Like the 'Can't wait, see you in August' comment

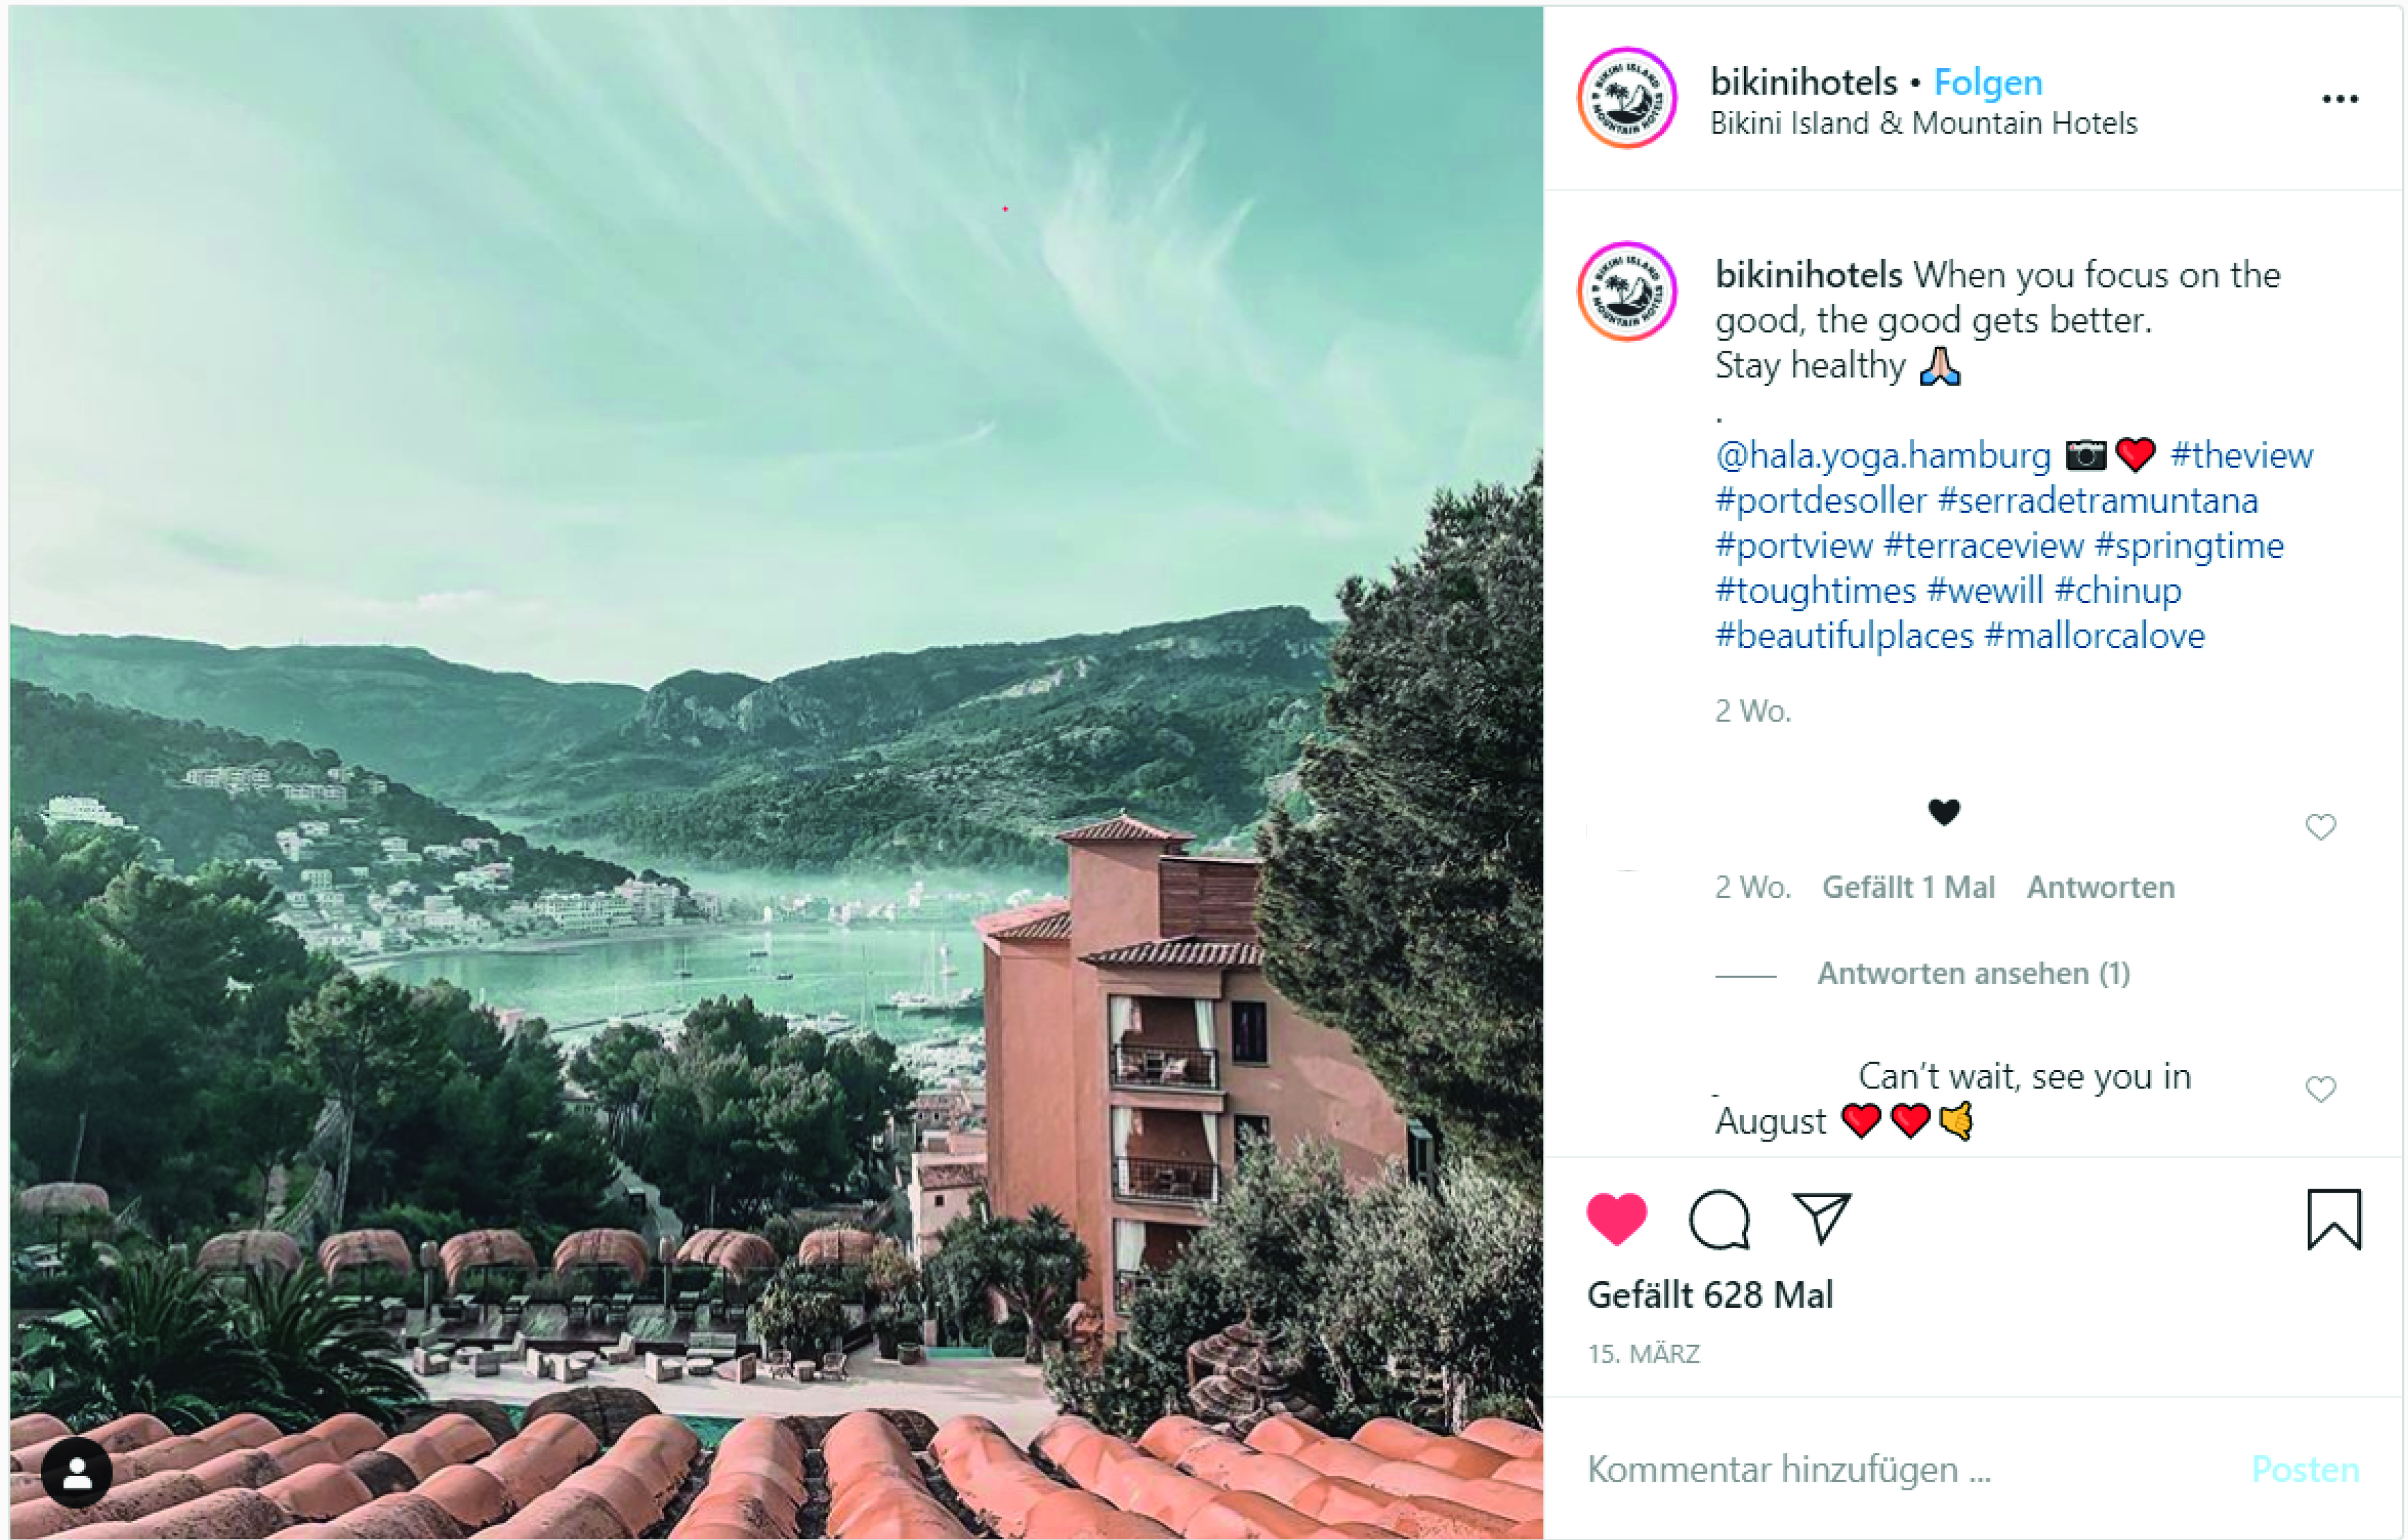(x=2320, y=1089)
